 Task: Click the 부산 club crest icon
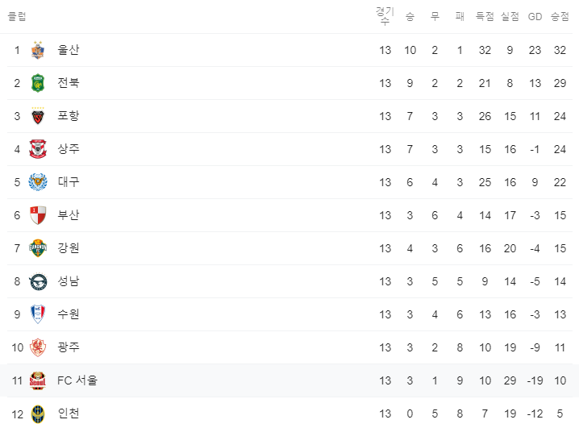tap(38, 215)
